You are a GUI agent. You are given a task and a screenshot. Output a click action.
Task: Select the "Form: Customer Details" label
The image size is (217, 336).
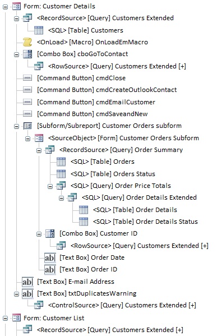pos(59,6)
